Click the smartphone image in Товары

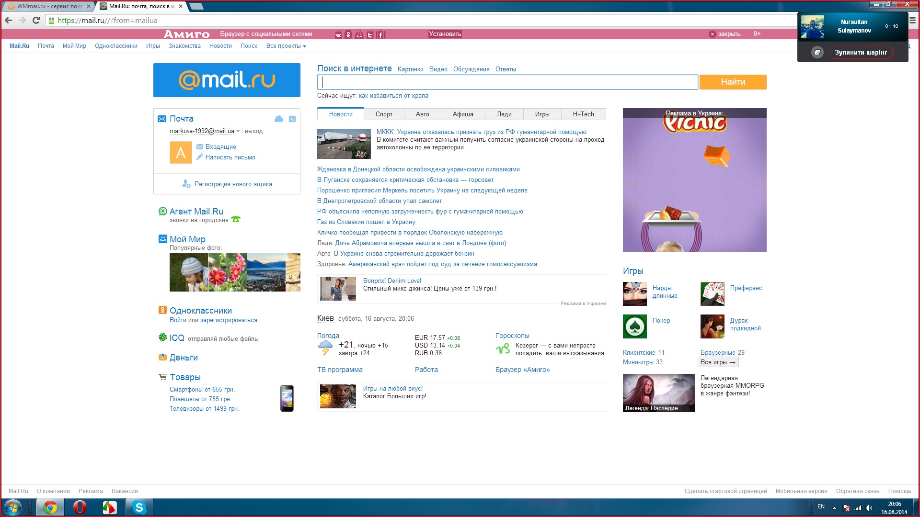[287, 398]
